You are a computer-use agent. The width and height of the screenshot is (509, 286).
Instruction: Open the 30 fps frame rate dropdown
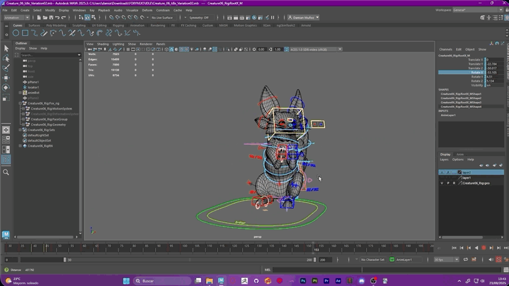point(446,259)
